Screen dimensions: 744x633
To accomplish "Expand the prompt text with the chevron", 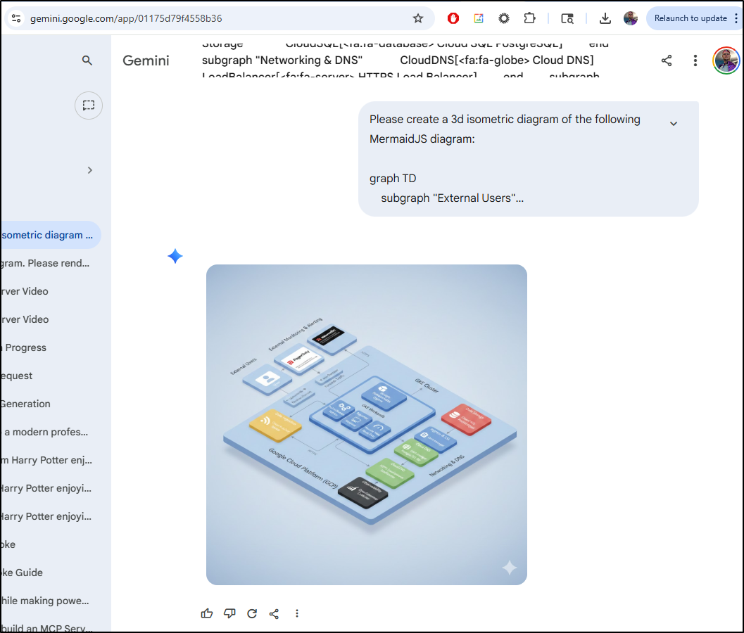I will point(673,124).
